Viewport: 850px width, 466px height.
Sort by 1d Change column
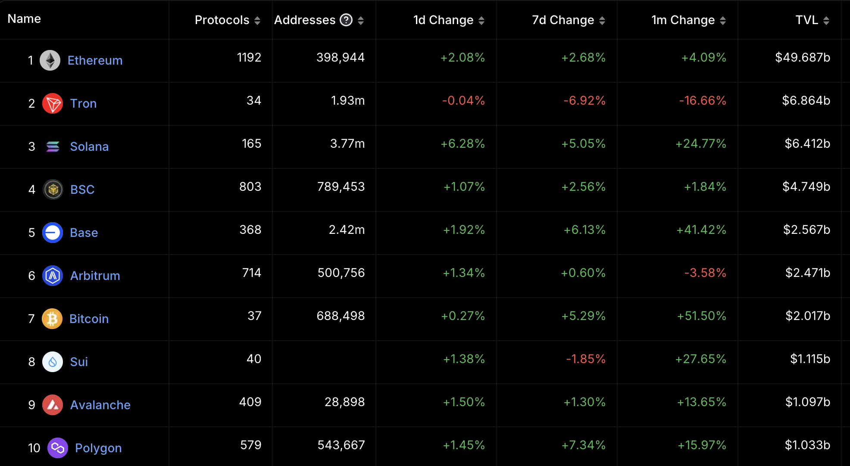click(x=482, y=20)
